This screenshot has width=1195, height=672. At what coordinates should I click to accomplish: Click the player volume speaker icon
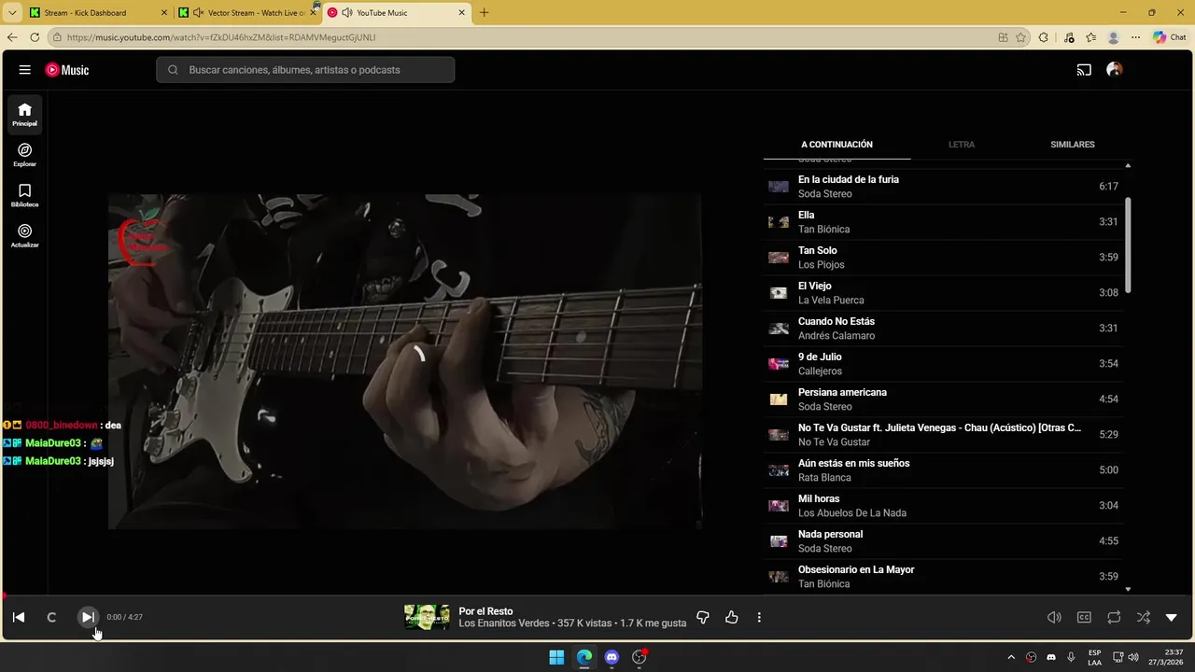(1054, 617)
